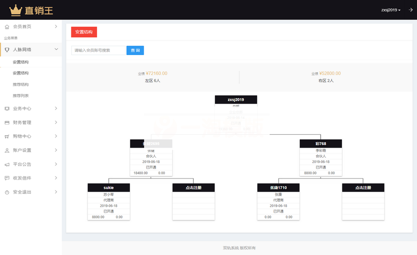Click the megaphone icon for 平台公告
This screenshot has width=417, height=255.
point(7,164)
